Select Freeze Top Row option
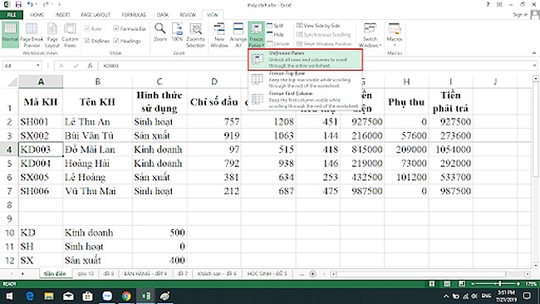 coord(305,80)
